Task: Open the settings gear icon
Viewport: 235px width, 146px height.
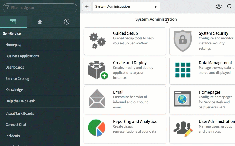Action: click(x=219, y=6)
